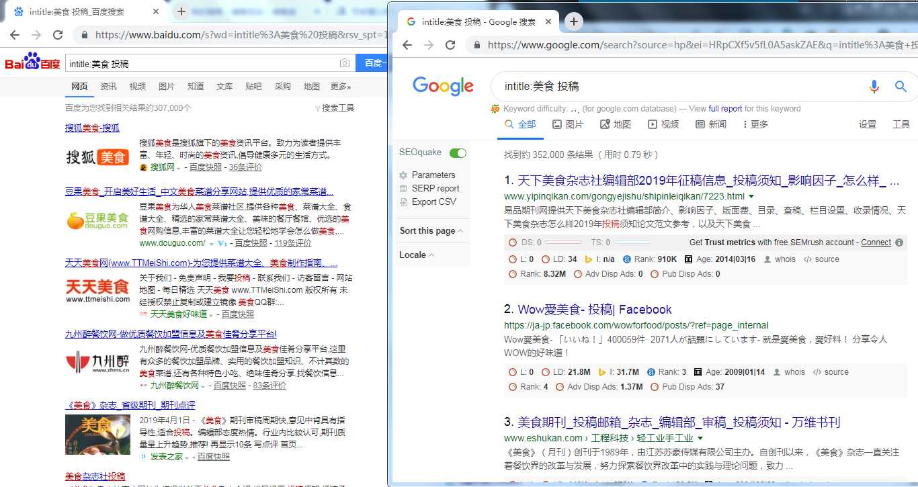Switch to Baidu 知道 tab

coord(196,87)
